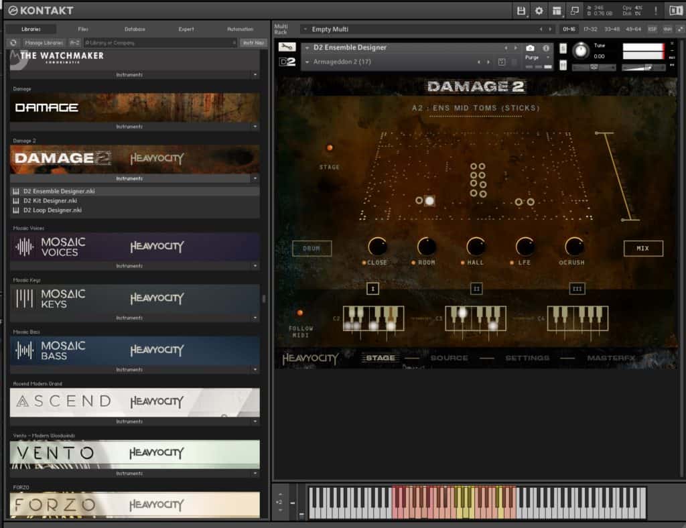This screenshot has width=686, height=528.
Task: Toggle the CLOSE mic on/off dot
Action: point(364,263)
